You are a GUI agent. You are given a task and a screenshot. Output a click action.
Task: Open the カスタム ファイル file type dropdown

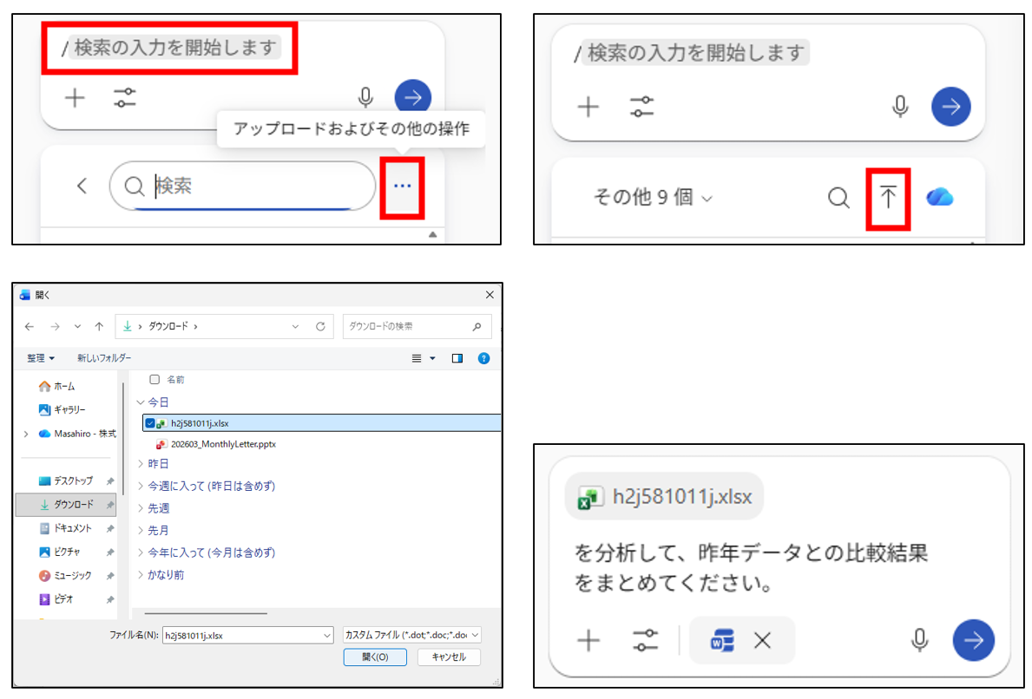pyautogui.click(x=412, y=635)
